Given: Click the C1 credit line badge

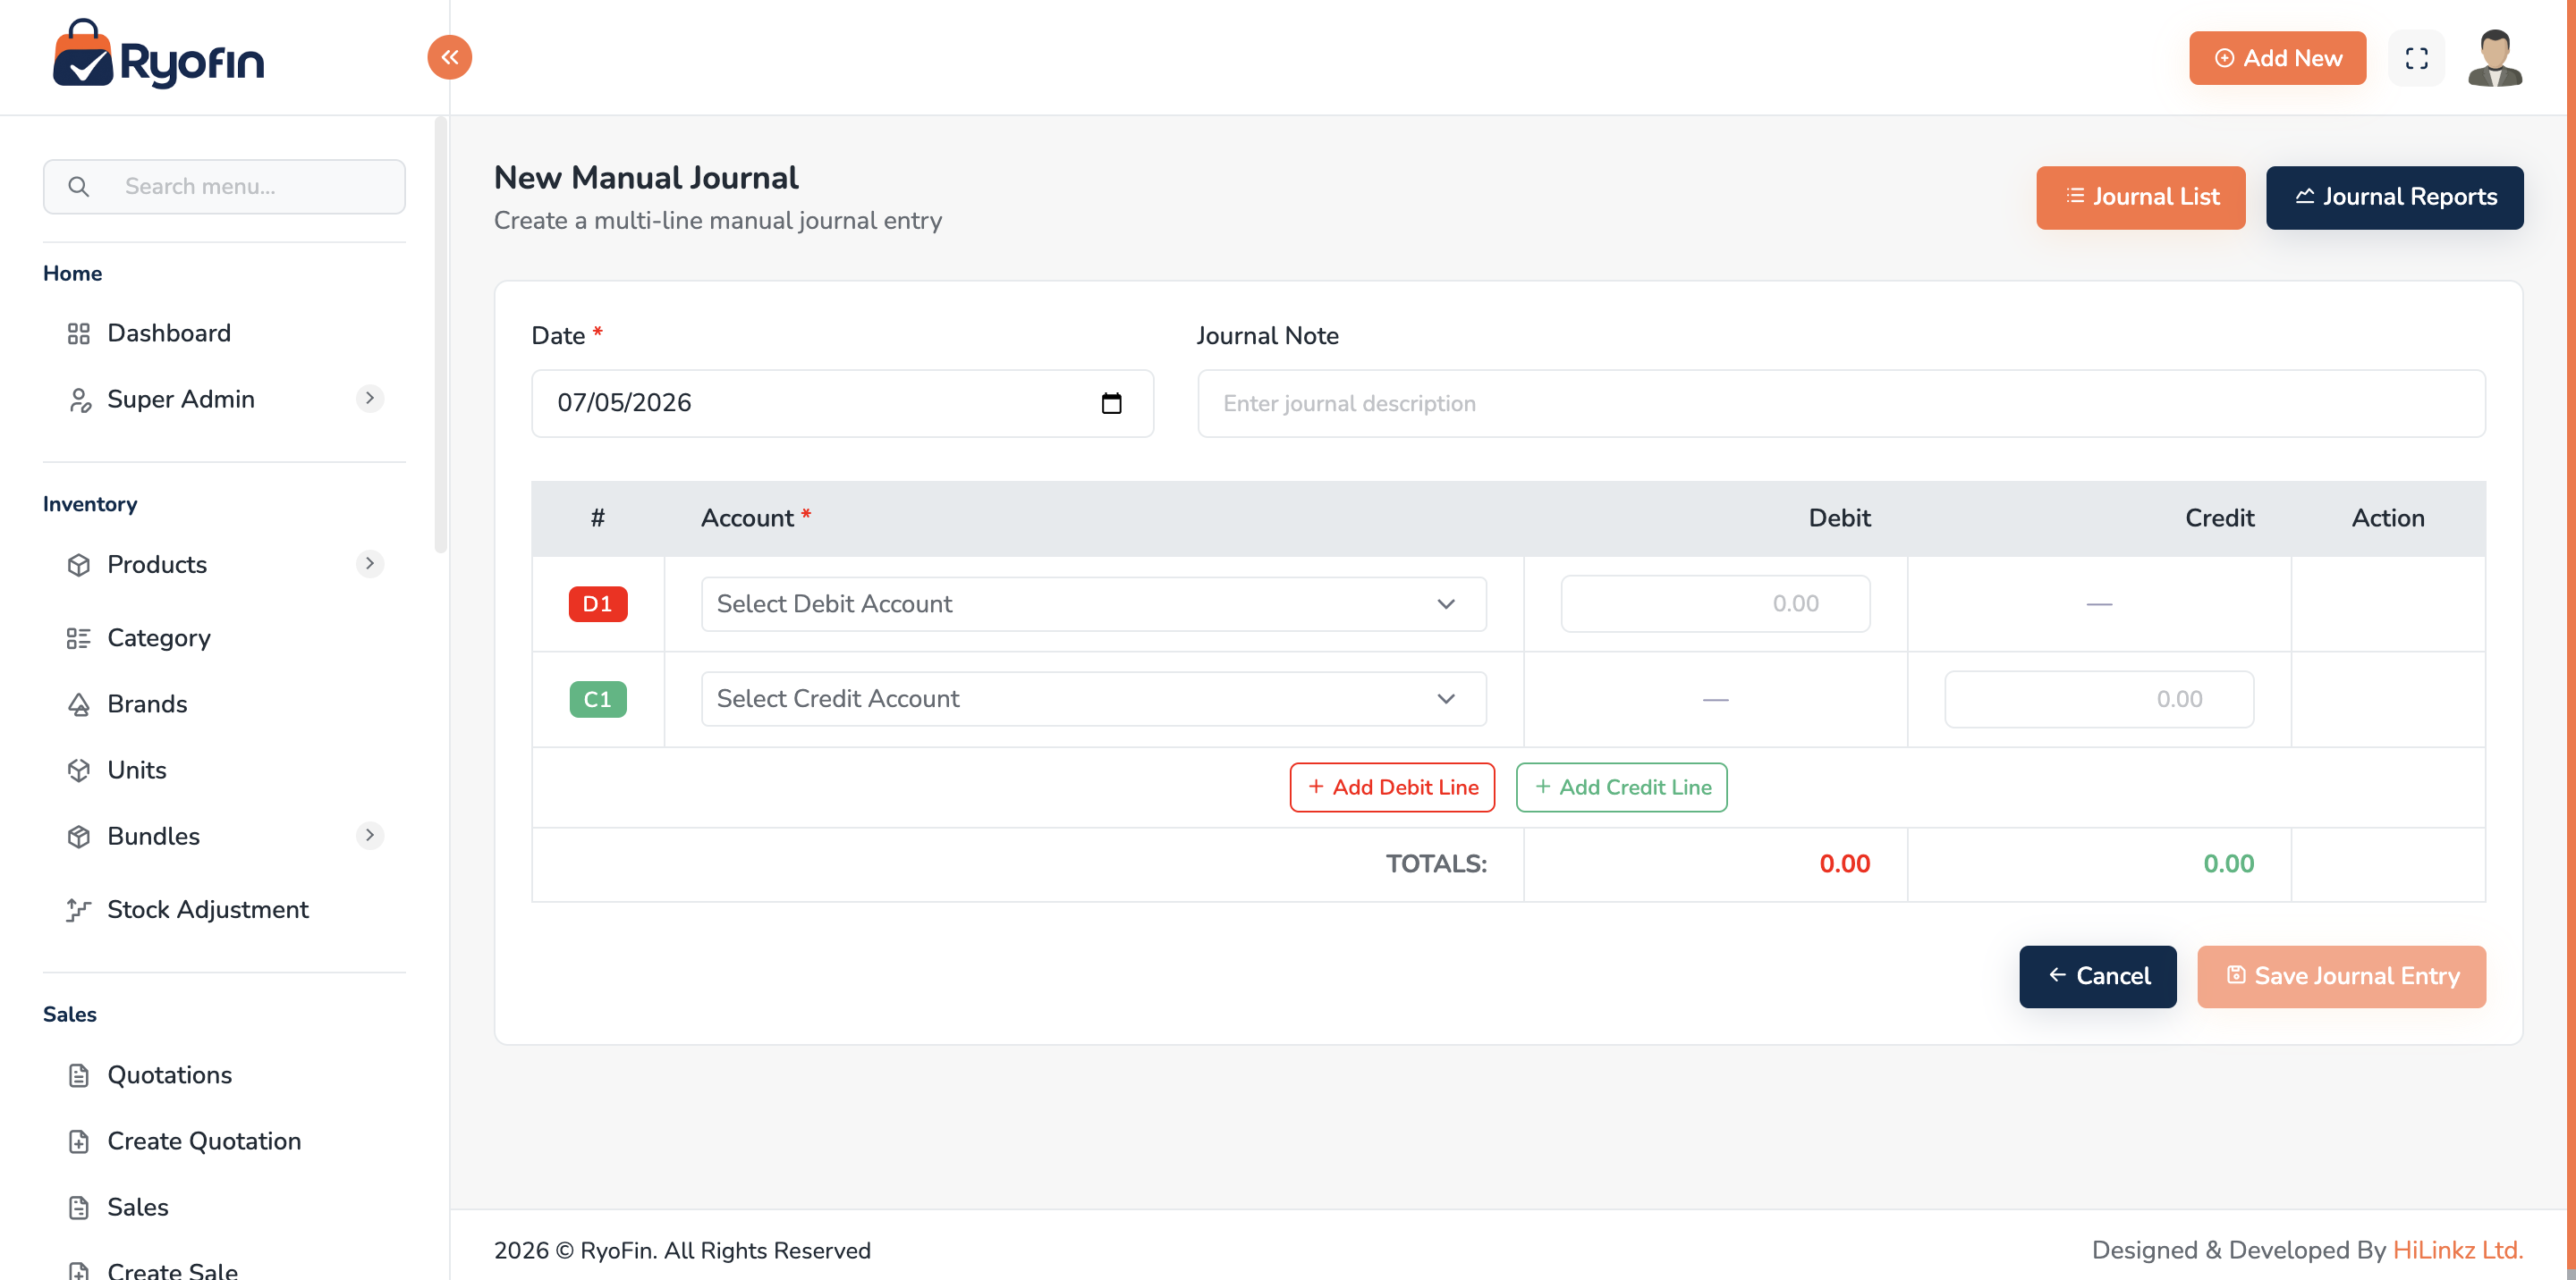Looking at the screenshot, I should (598, 700).
